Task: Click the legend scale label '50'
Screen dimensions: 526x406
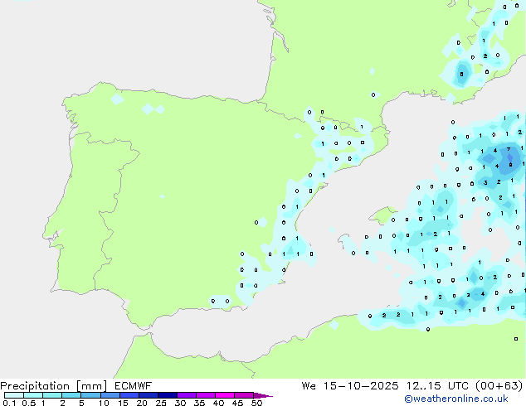Action: pyautogui.click(x=256, y=403)
